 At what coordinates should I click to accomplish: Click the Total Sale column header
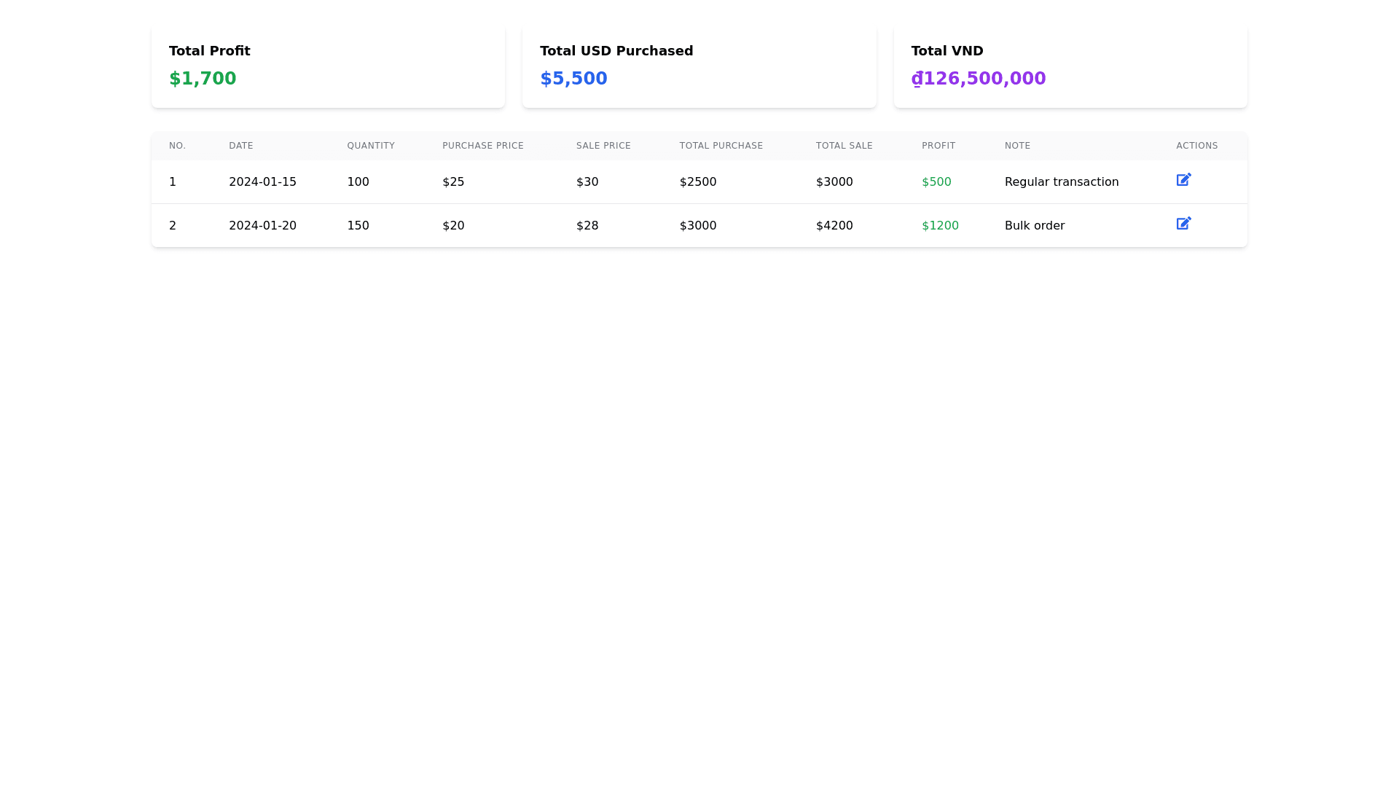pos(844,146)
